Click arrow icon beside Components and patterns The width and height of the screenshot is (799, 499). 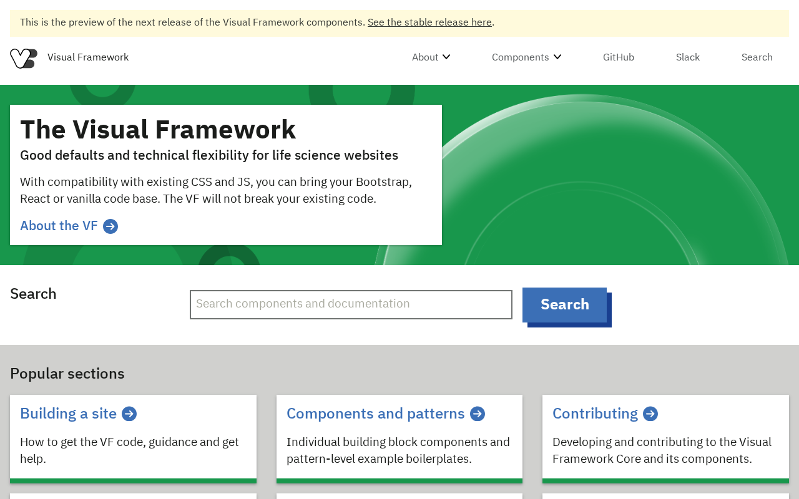tap(478, 414)
